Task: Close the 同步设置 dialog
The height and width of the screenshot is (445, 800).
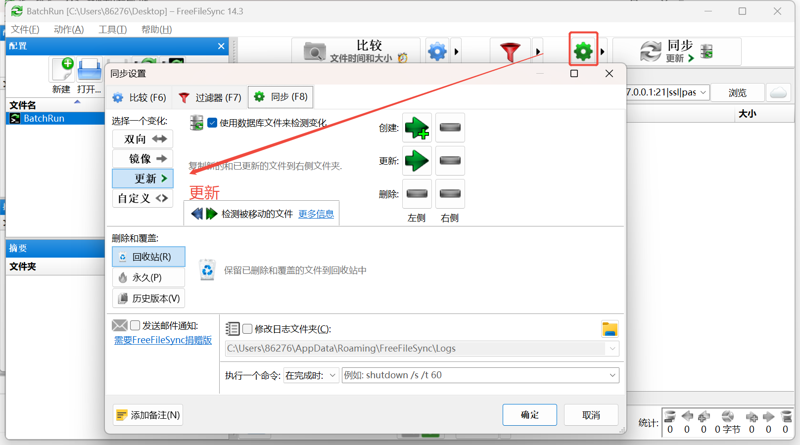Action: click(x=609, y=74)
